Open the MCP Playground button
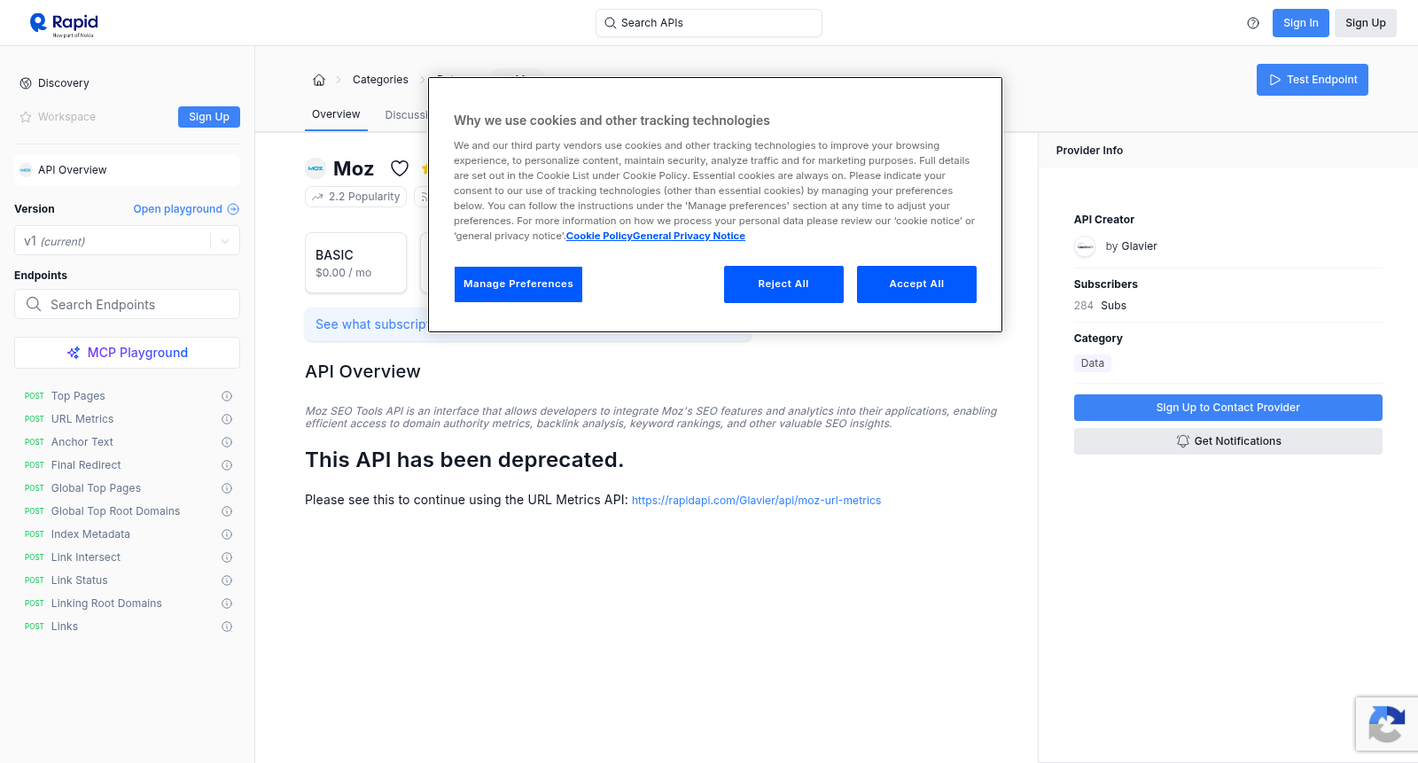Viewport: 1418px width, 763px height. point(127,353)
